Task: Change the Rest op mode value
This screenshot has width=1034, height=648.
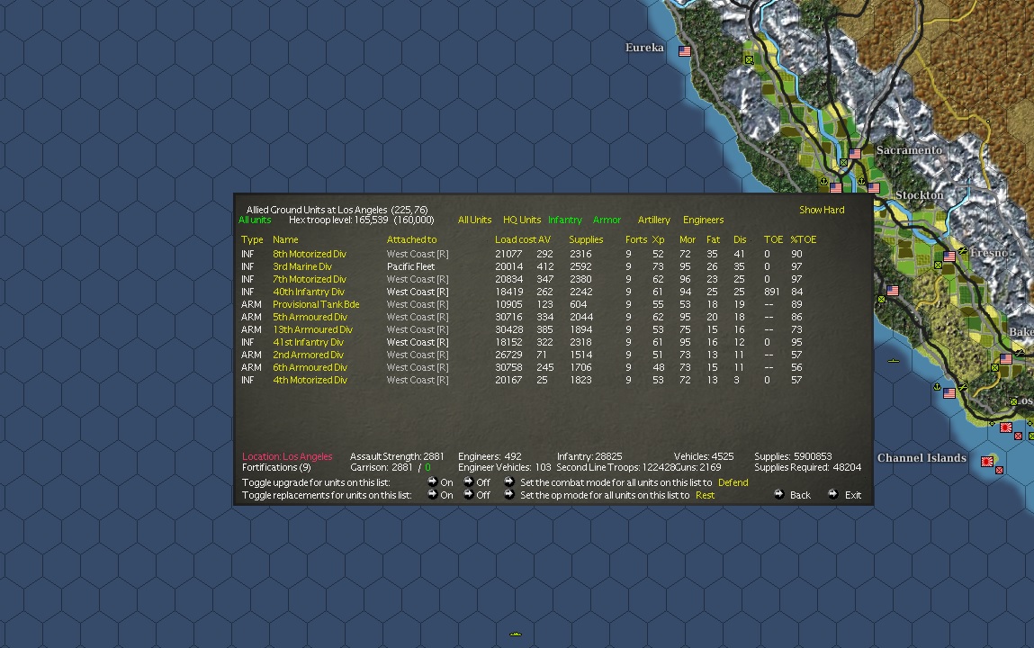Action: 705,495
